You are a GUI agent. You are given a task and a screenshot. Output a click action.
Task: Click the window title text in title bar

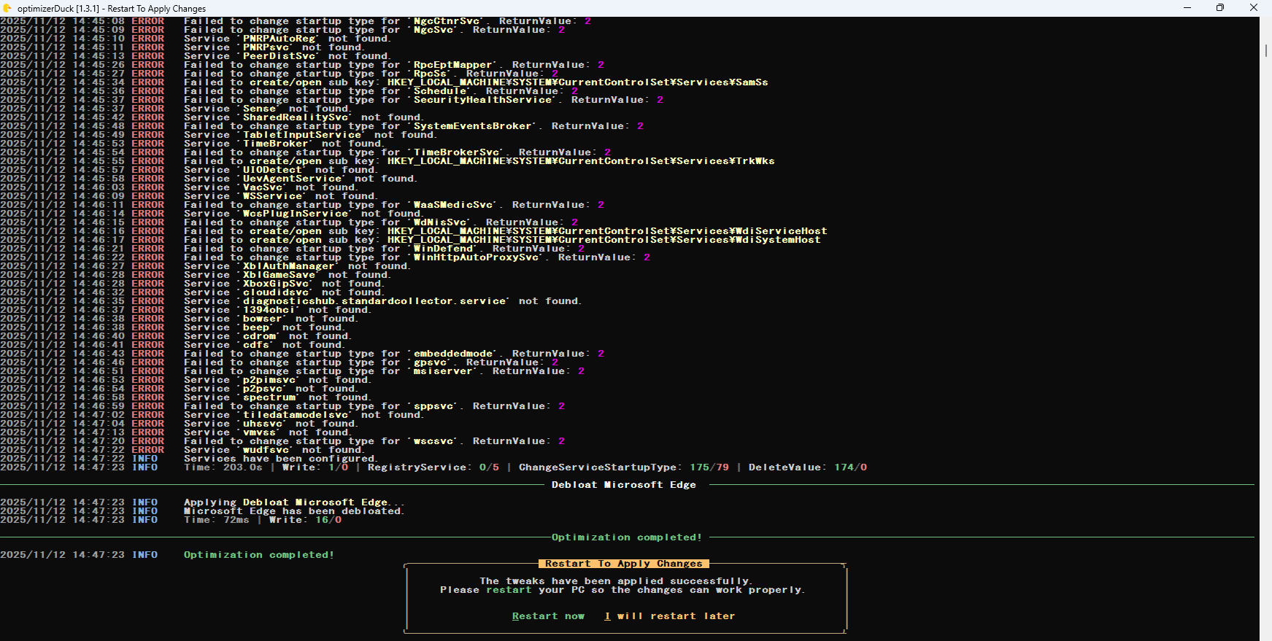[x=112, y=9]
